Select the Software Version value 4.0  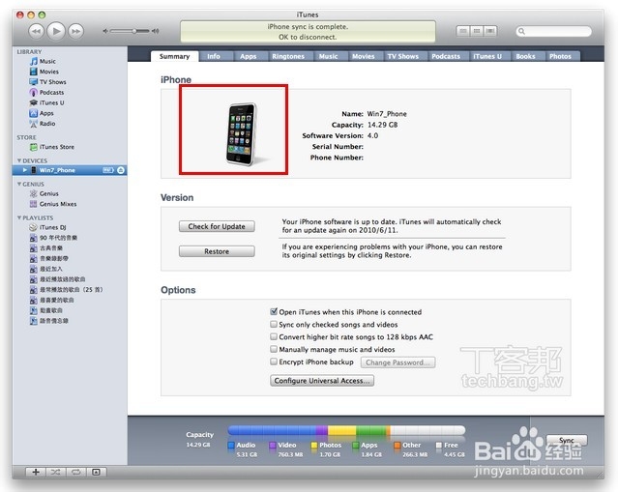(x=373, y=135)
